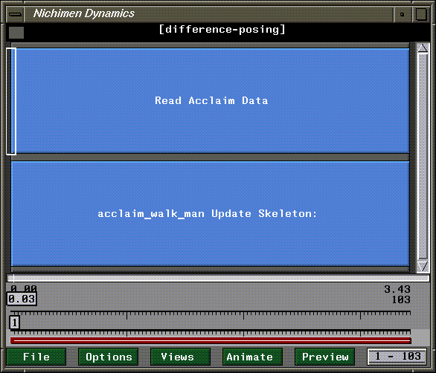
Task: Click the horizontal white time slider
Action: click(x=218, y=278)
